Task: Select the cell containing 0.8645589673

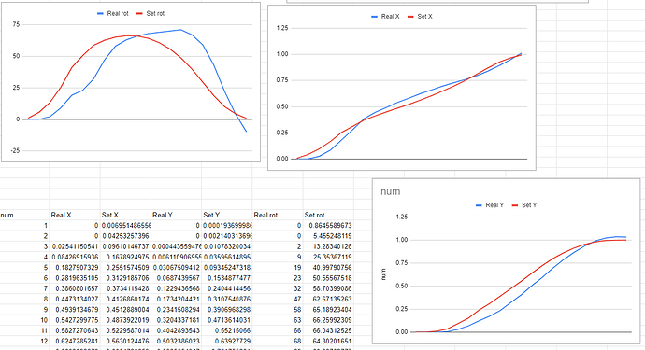Action: coord(328,226)
